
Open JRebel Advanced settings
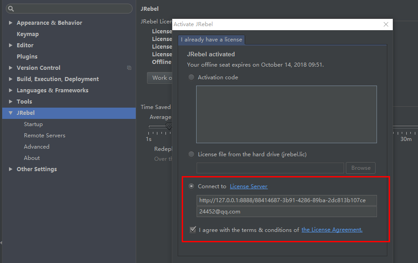37,147
